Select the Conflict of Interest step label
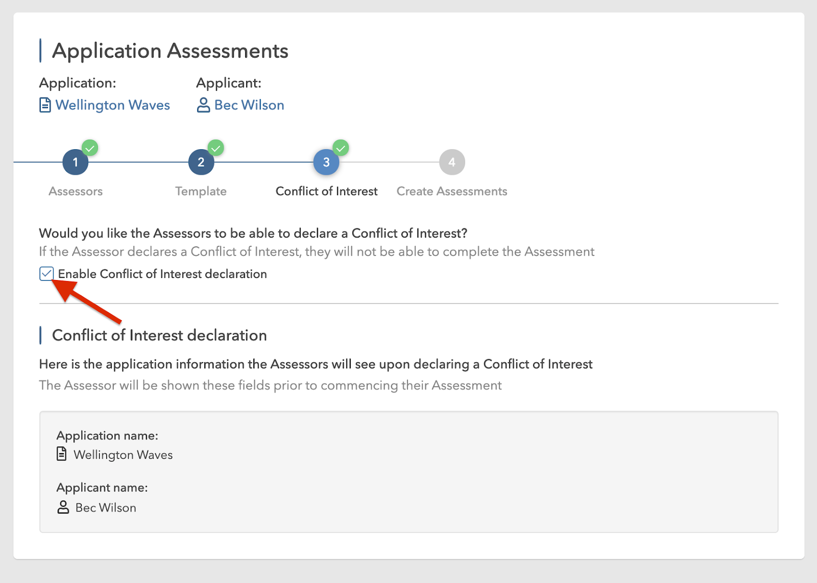The height and width of the screenshot is (583, 817). point(326,192)
